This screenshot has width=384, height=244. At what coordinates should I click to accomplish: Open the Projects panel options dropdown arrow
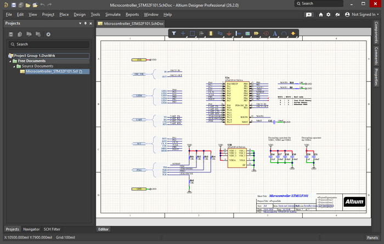(80, 24)
